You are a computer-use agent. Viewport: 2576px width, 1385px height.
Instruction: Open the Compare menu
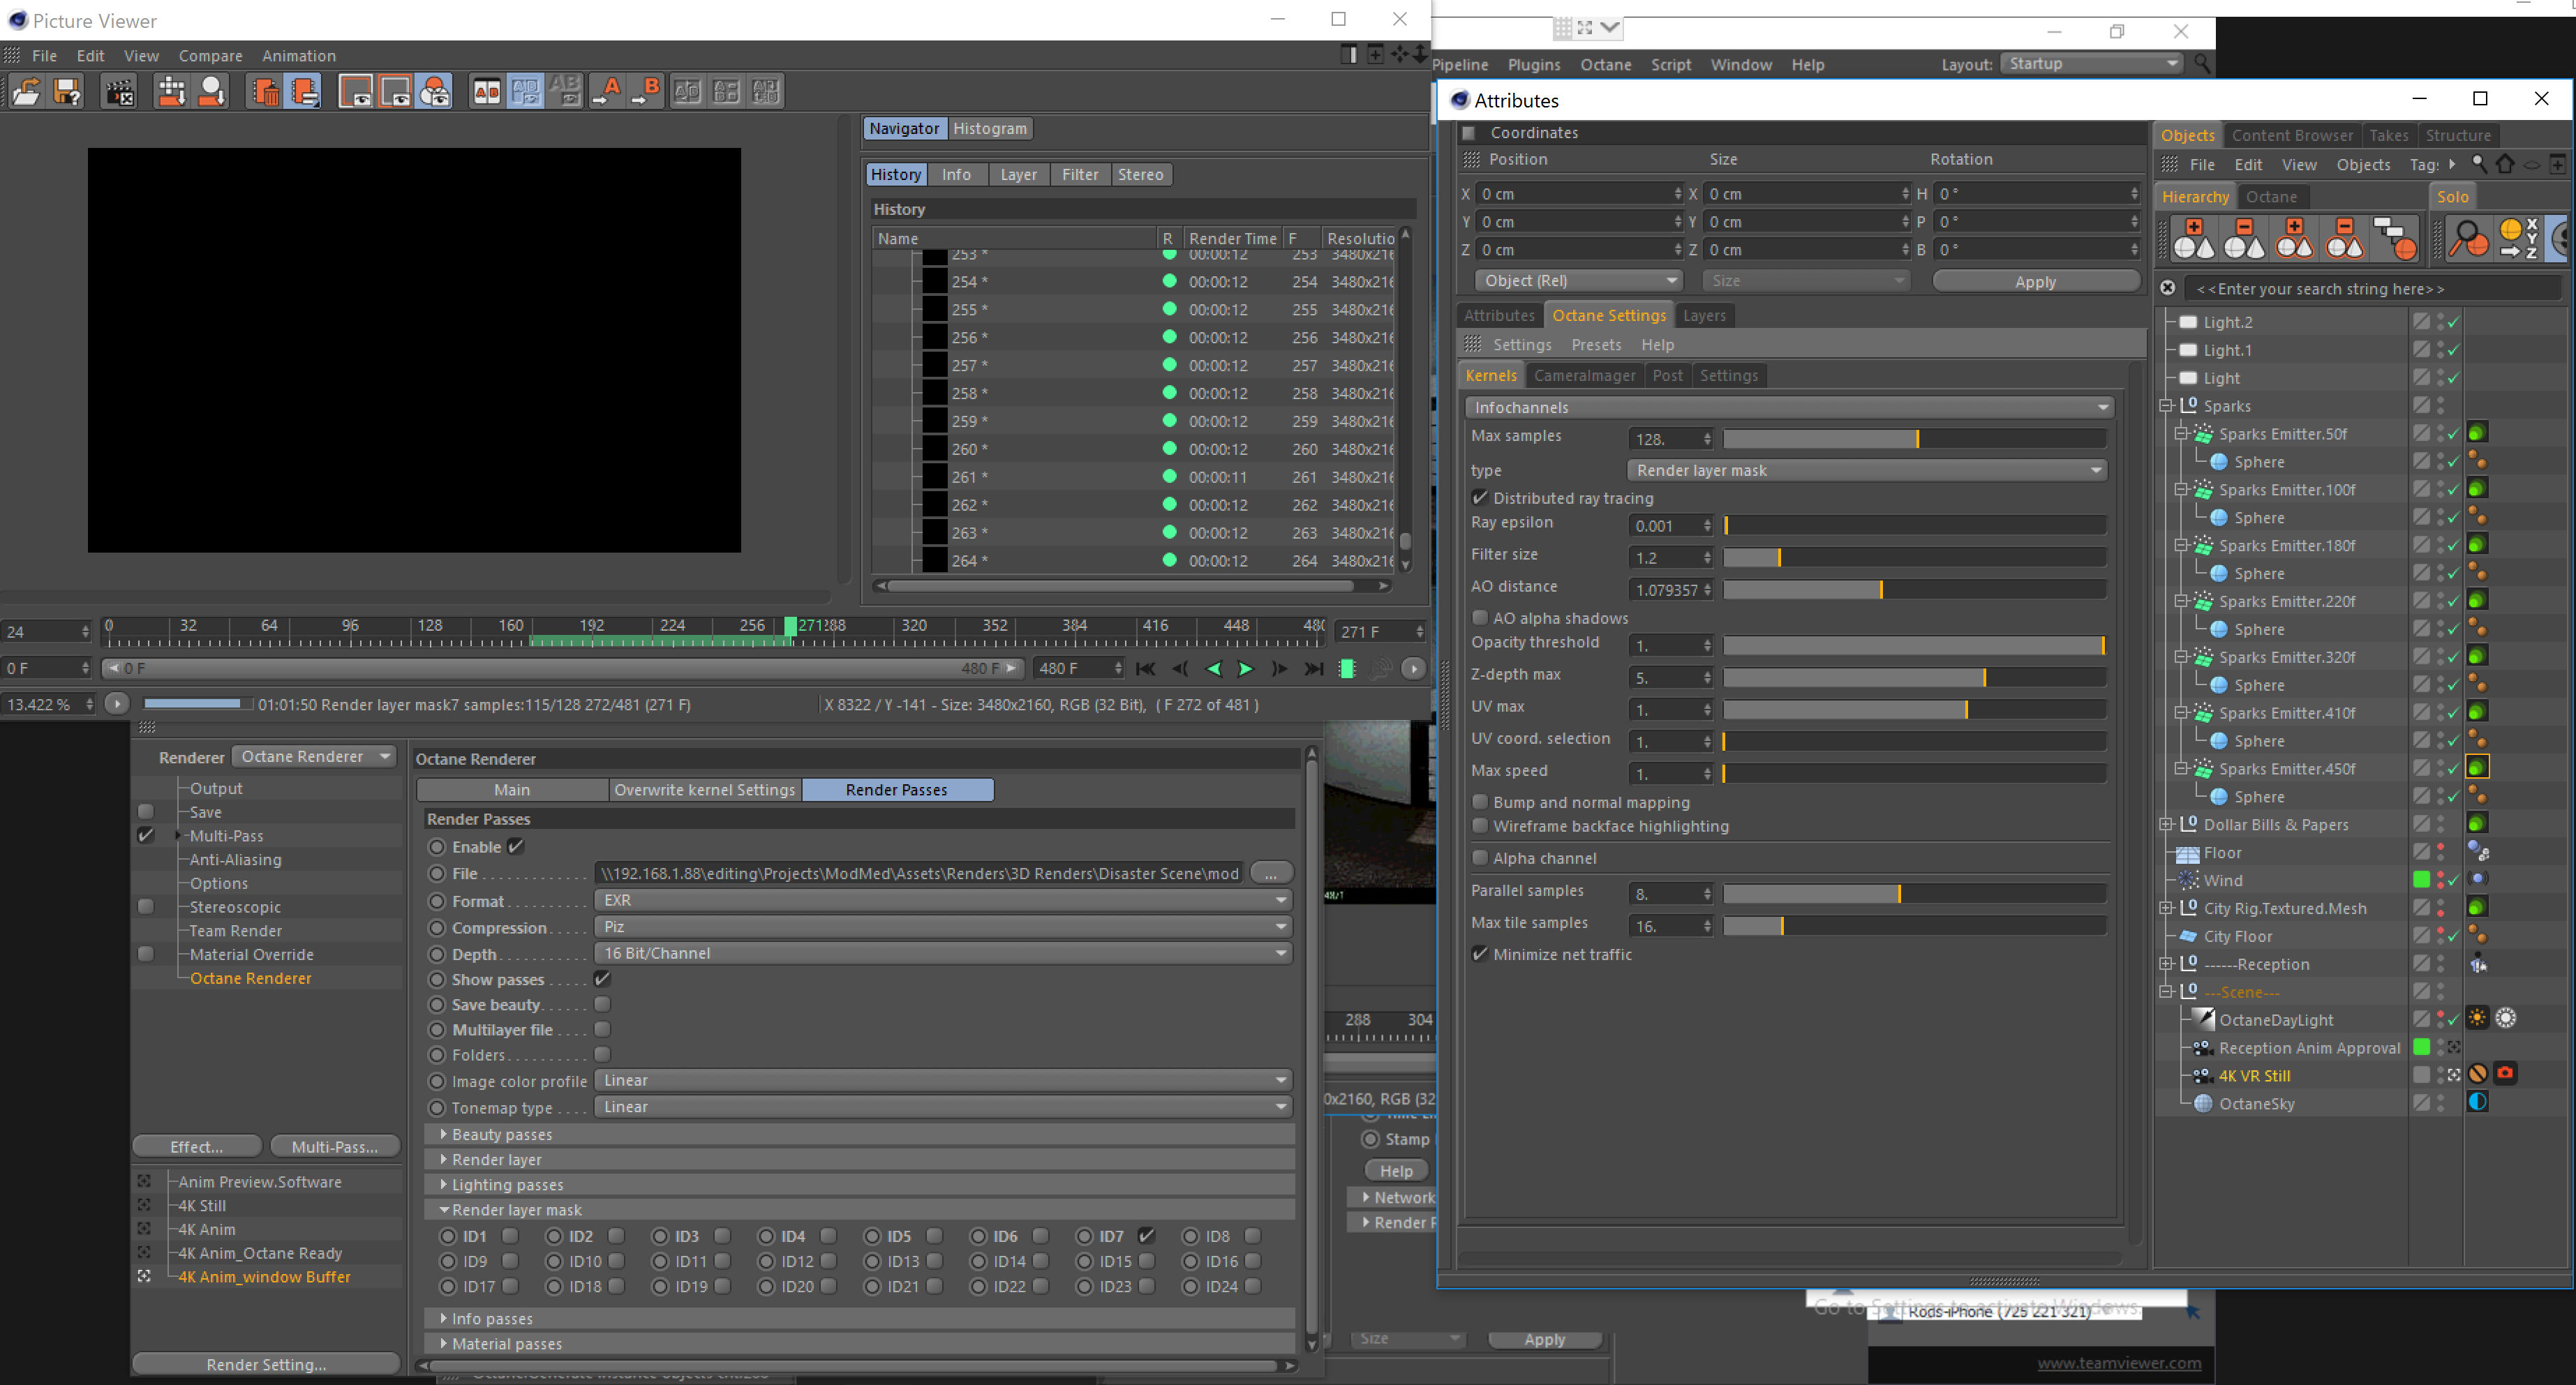[210, 56]
